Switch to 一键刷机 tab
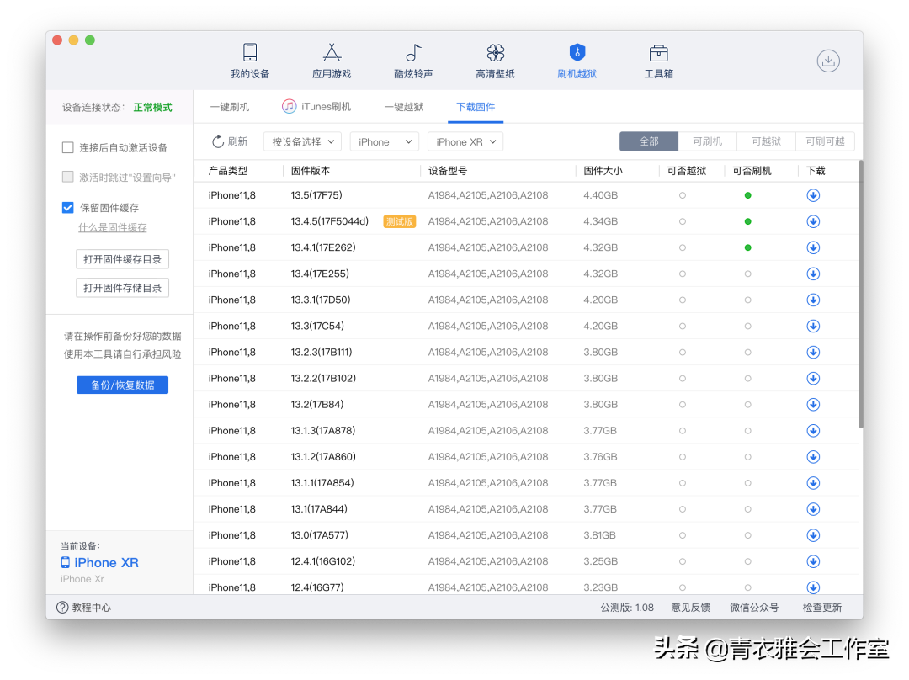Viewport: 909px width, 680px height. tap(230, 107)
